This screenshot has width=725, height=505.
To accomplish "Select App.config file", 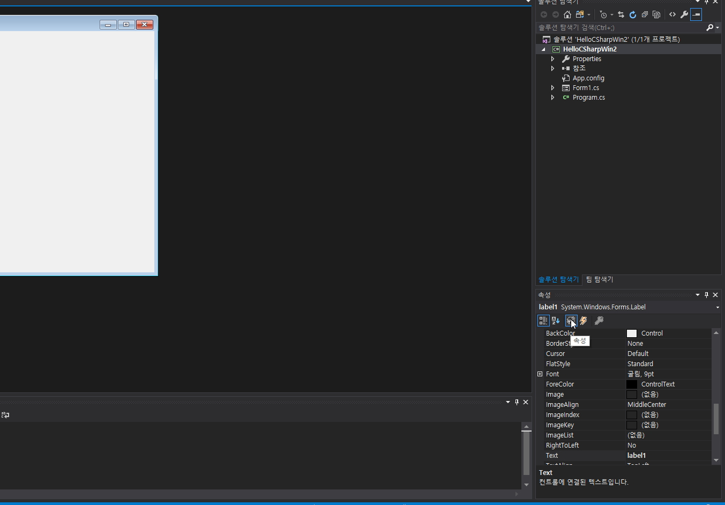I will (588, 78).
